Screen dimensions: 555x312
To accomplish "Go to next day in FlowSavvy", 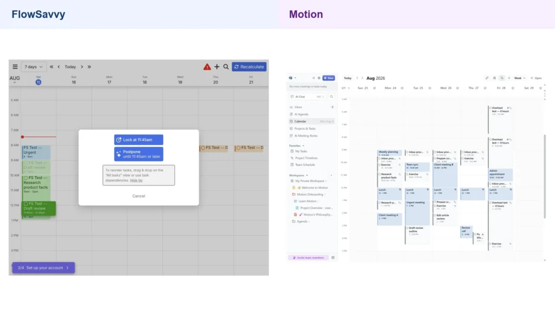I will tap(82, 67).
